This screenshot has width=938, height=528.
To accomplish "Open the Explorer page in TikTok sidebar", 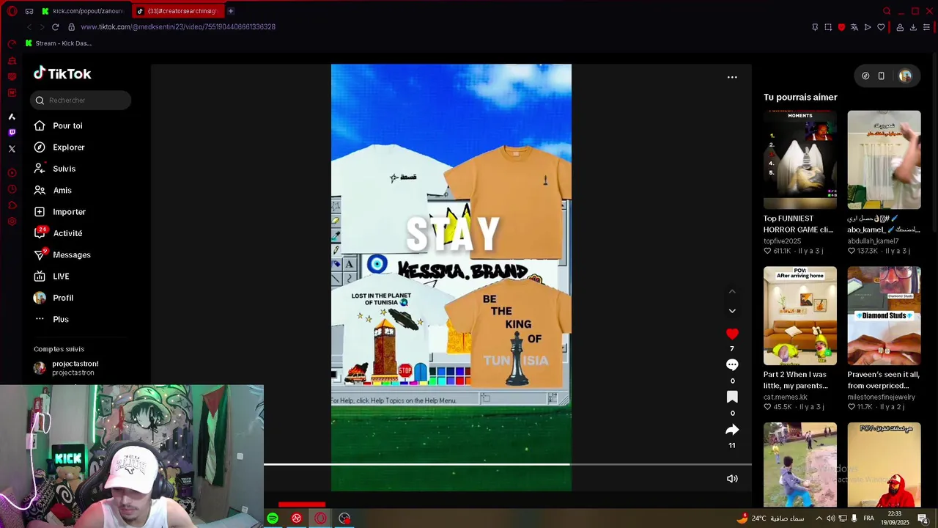I will tap(59, 147).
